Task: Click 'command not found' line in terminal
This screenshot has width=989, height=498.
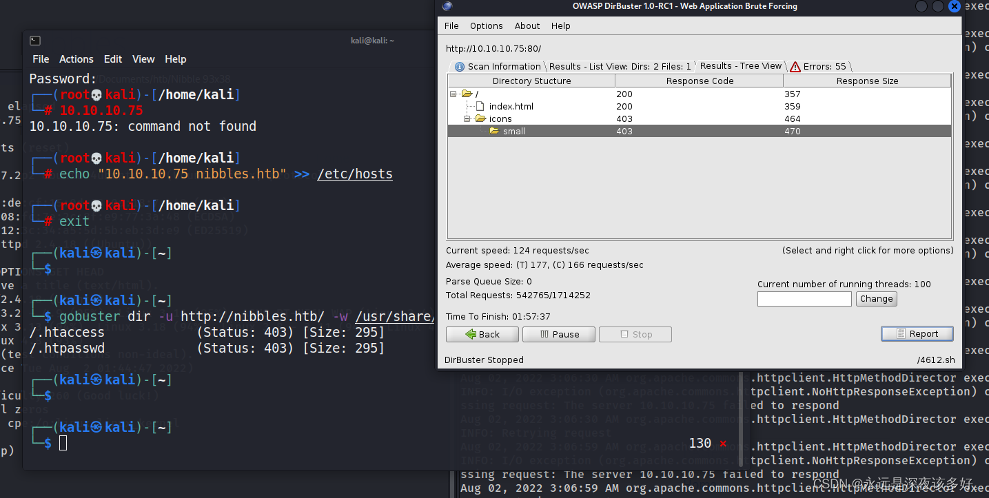Action: pyautogui.click(x=143, y=127)
